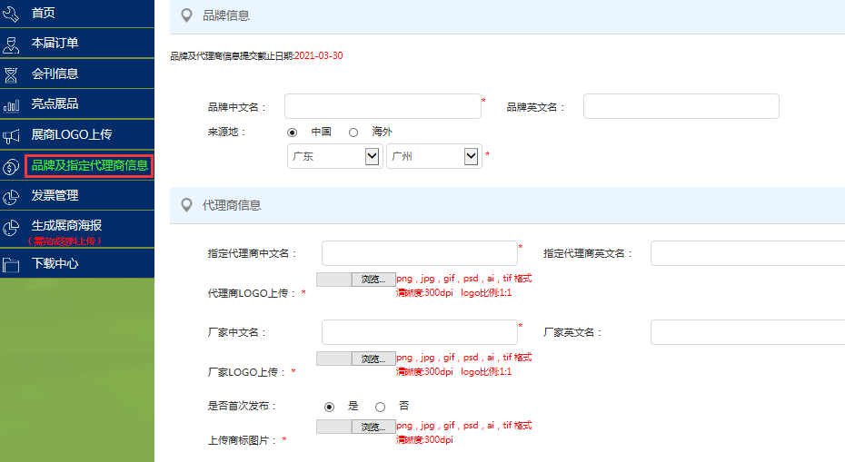The image size is (845, 462).
Task: Click the bar chart icon beside 亮点展品
Action: [12, 104]
